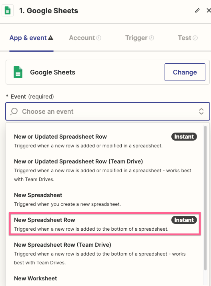Click the warning triangle on App & event
The height and width of the screenshot is (286, 211).
click(50, 38)
